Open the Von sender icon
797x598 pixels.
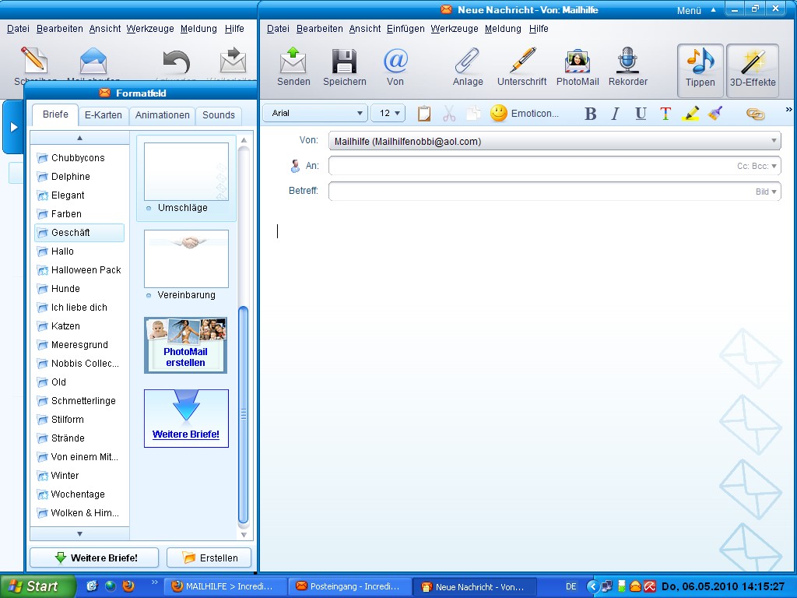[x=395, y=67]
